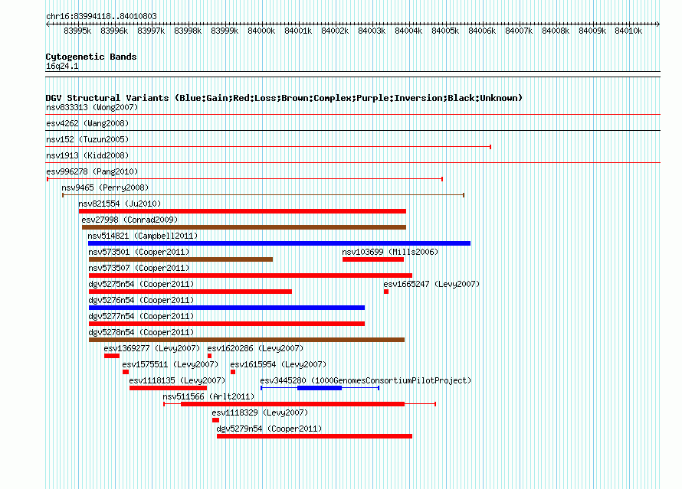
Task: Click the 83998k ruler position
Action: point(188,31)
